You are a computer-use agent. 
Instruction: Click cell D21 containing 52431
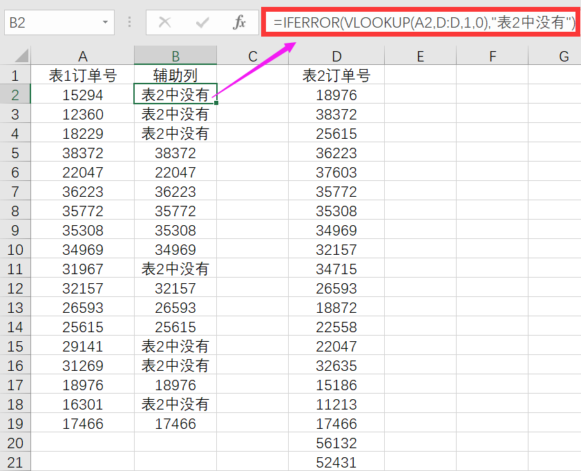click(336, 462)
